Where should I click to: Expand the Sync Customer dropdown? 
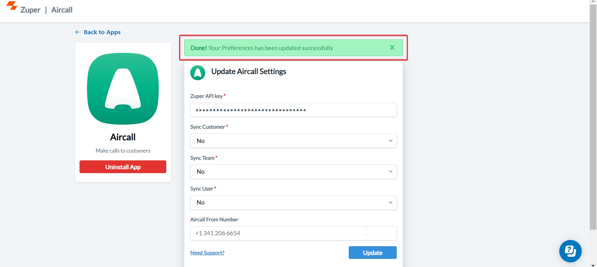[293, 141]
